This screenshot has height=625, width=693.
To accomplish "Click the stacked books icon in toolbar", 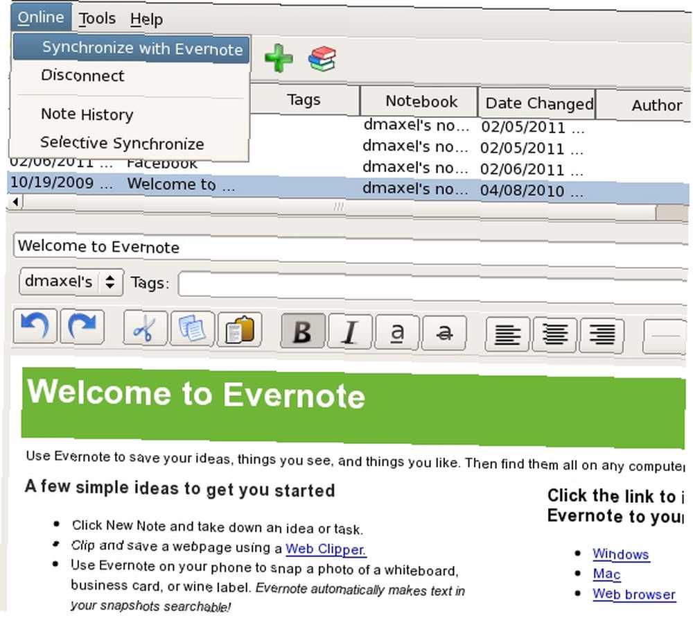I will 322,59.
